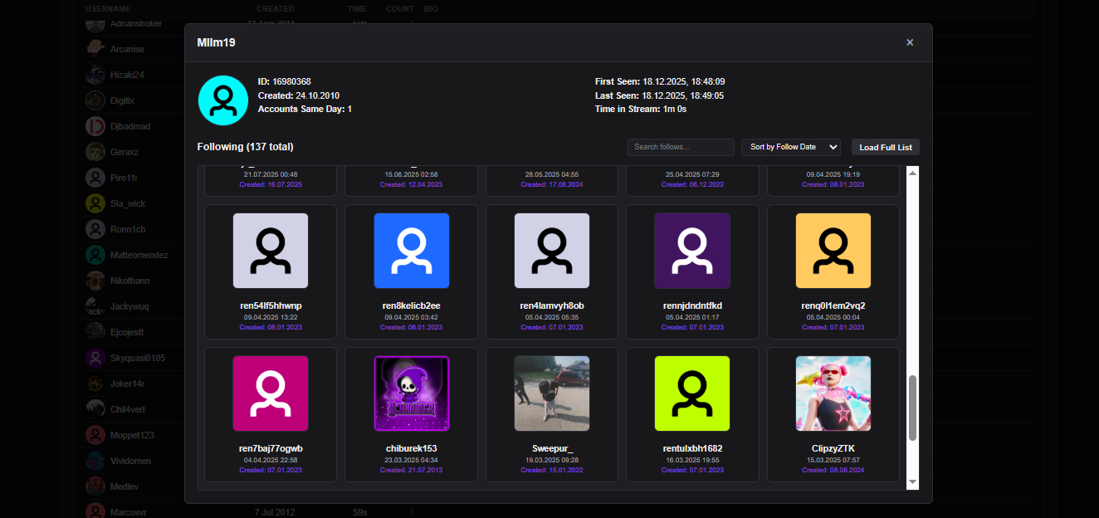Click ClipzyZTK Created: 08.08.2024 label

click(833, 470)
